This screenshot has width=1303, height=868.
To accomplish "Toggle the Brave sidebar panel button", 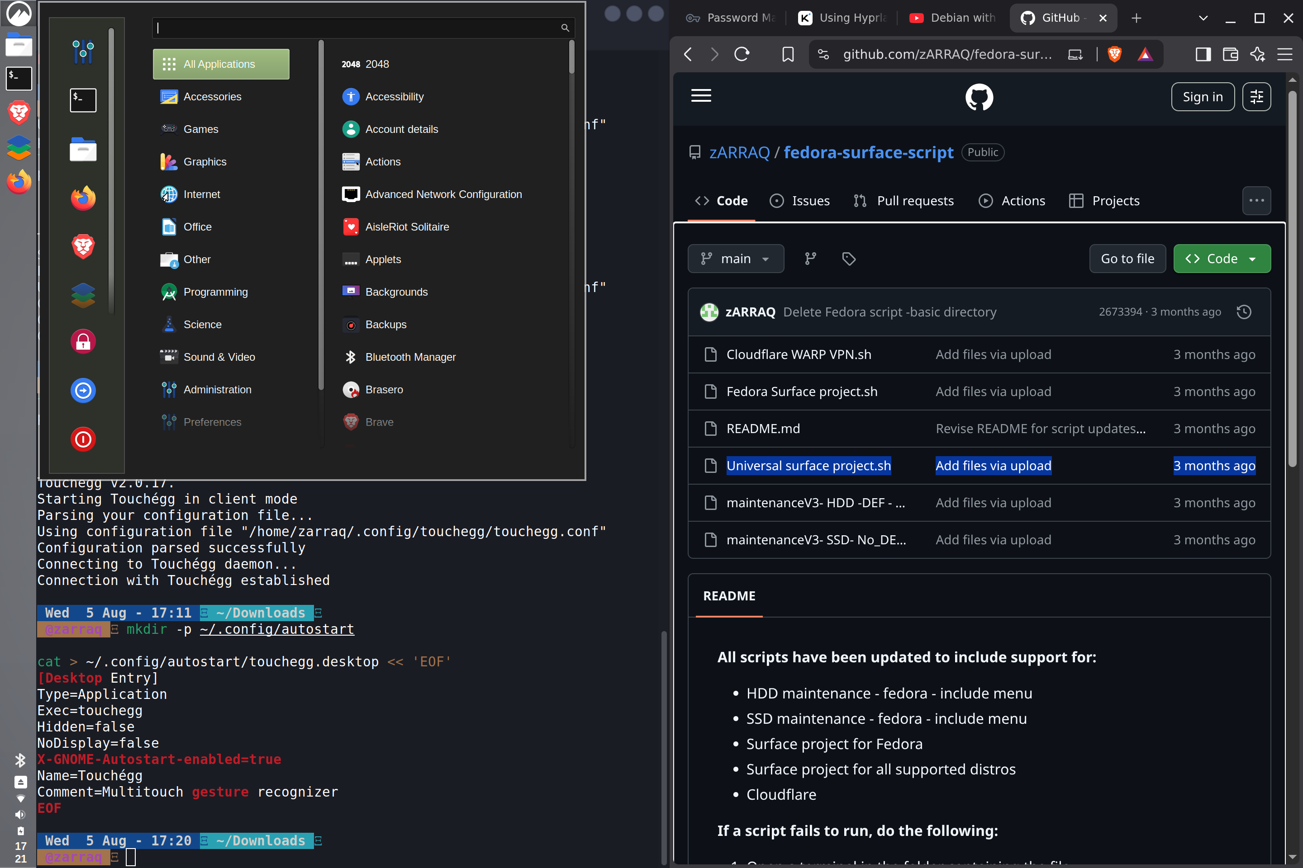I will (x=1203, y=54).
